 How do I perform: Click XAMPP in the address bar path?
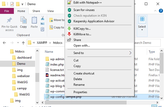pos(42,43)
